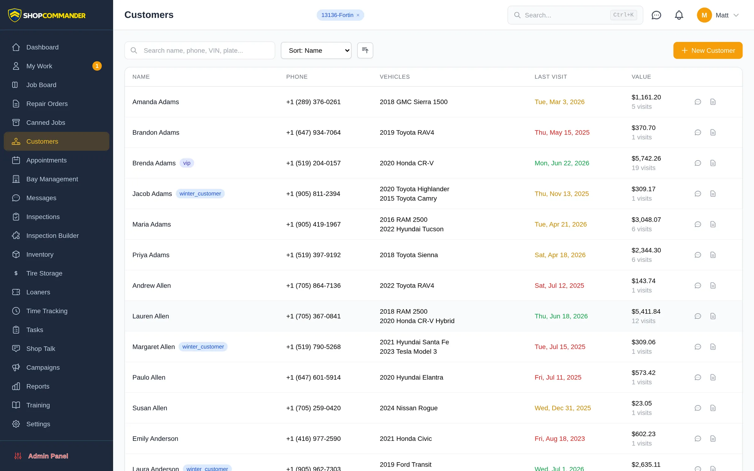The width and height of the screenshot is (754, 471).
Task: Click New Customer button
Action: (708, 50)
